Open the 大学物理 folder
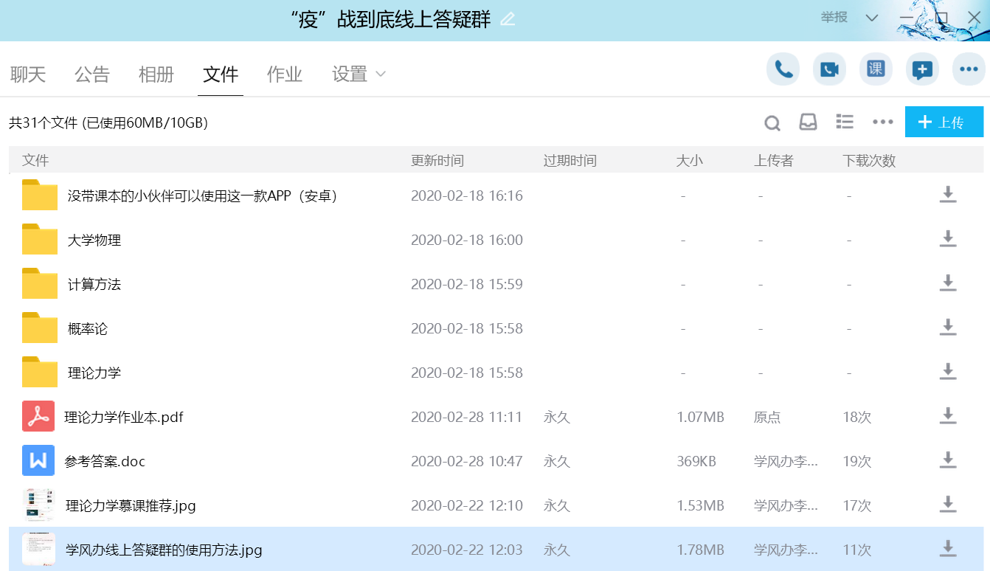Image resolution: width=990 pixels, height=571 pixels. click(94, 240)
